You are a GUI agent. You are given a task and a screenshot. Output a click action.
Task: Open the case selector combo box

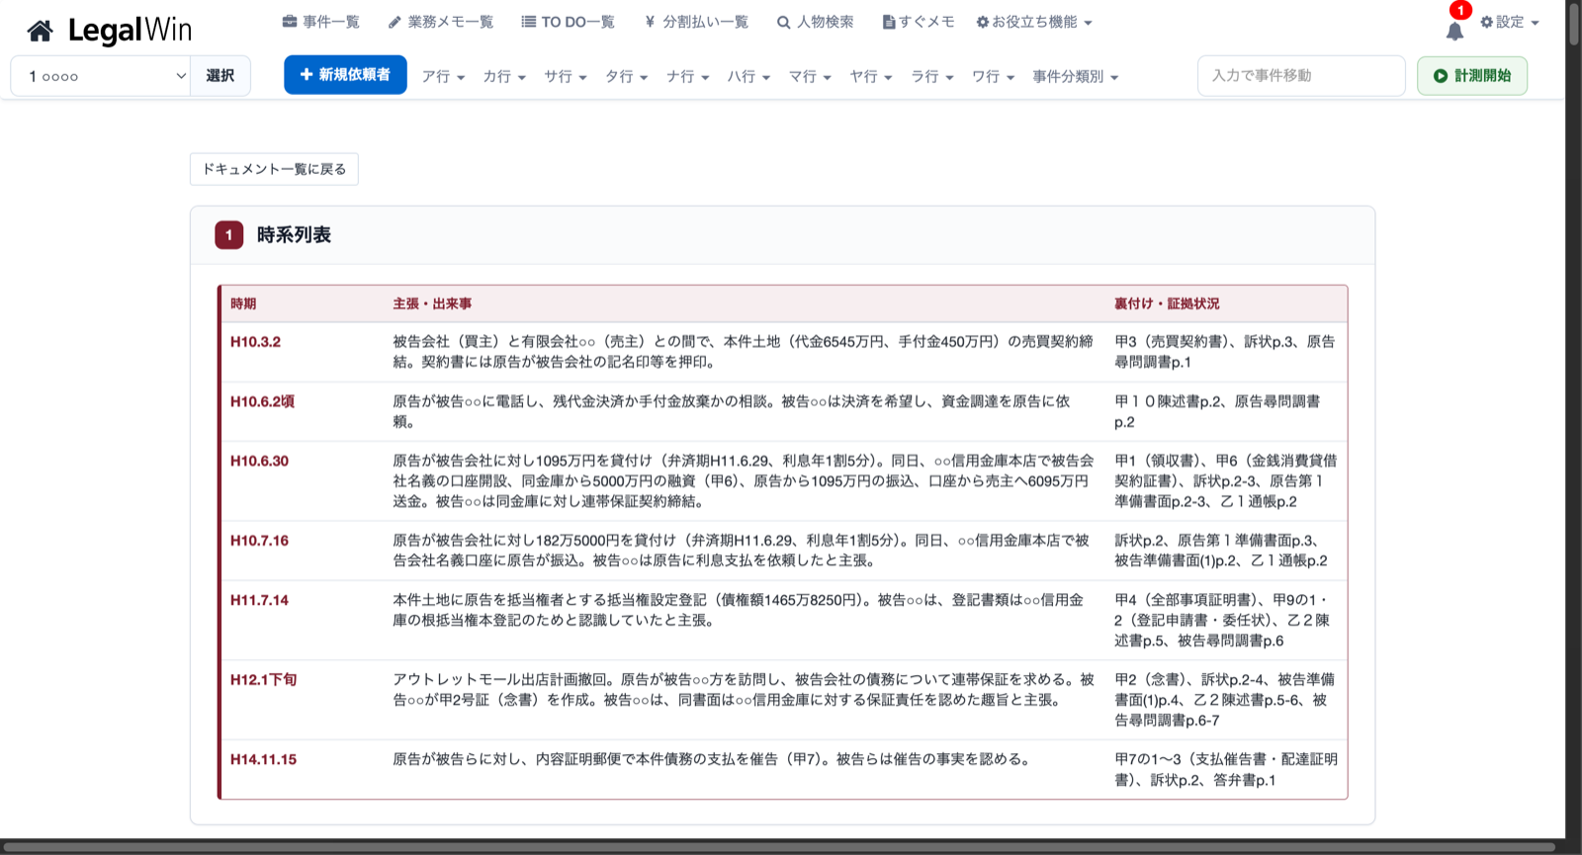(101, 76)
